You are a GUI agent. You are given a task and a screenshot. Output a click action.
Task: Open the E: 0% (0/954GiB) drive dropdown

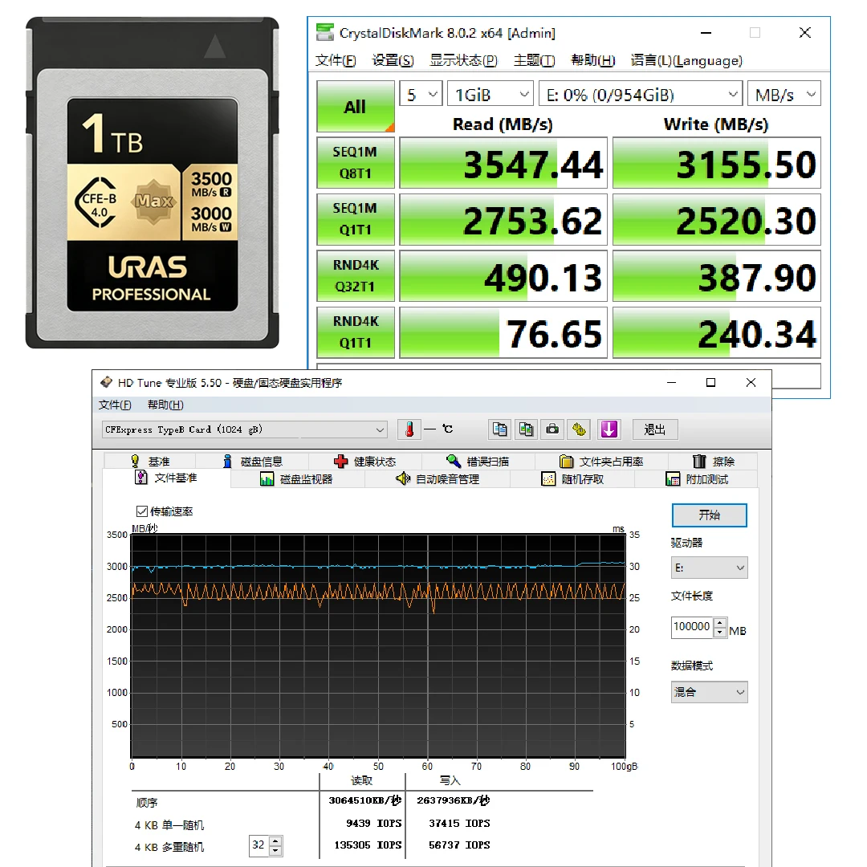(641, 95)
